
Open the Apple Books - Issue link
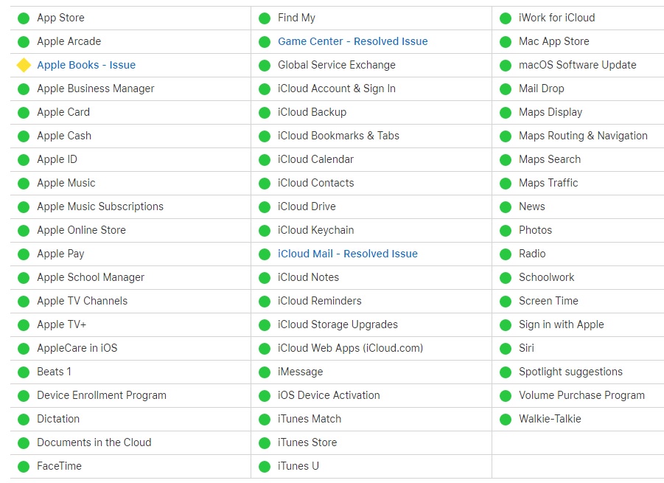coord(86,65)
